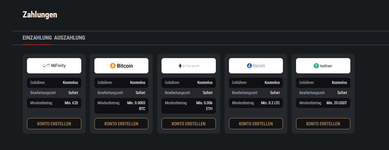The image size is (389, 150).
Task: Click the Gebühren row in MiFinity card
Action: click(x=54, y=82)
